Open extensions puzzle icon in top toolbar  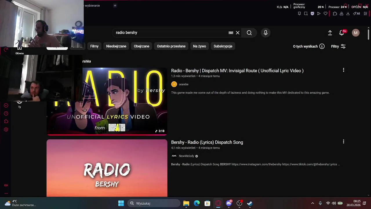click(x=335, y=13)
